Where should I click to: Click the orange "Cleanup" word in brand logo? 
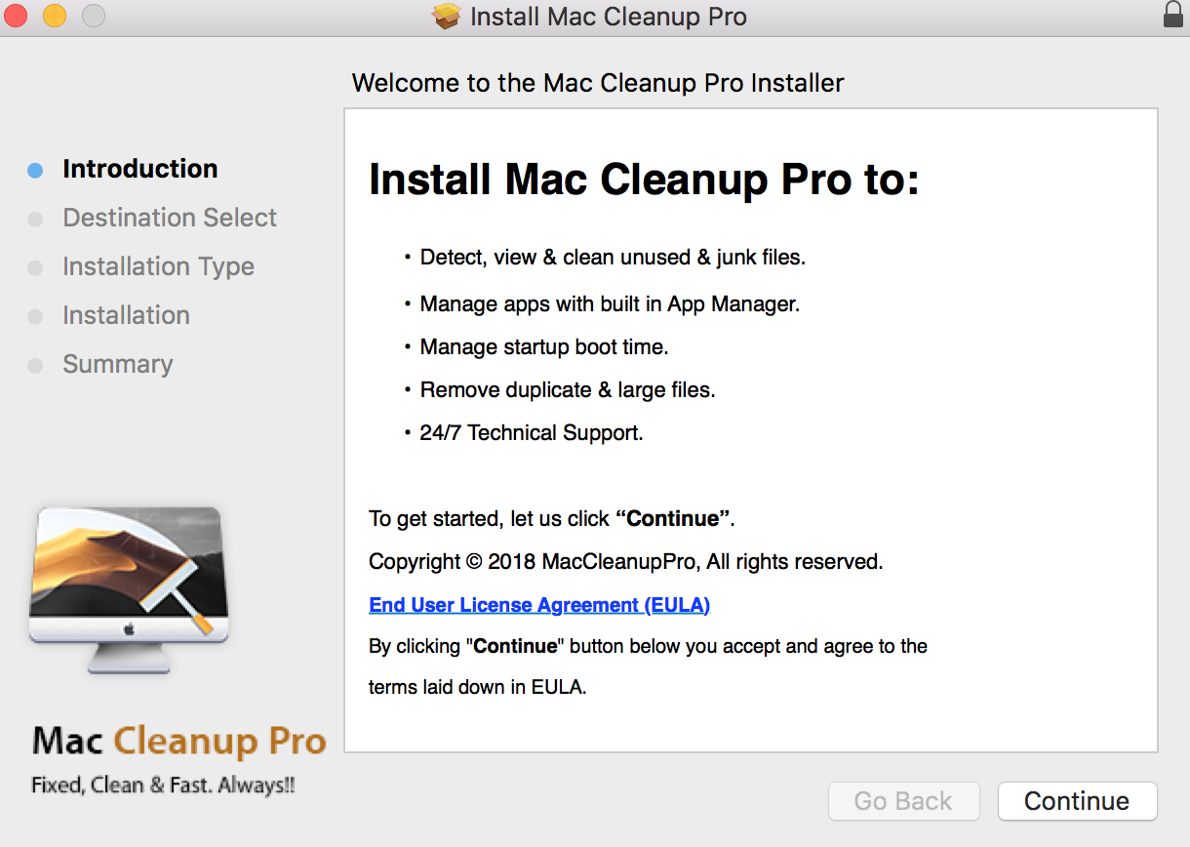(183, 742)
